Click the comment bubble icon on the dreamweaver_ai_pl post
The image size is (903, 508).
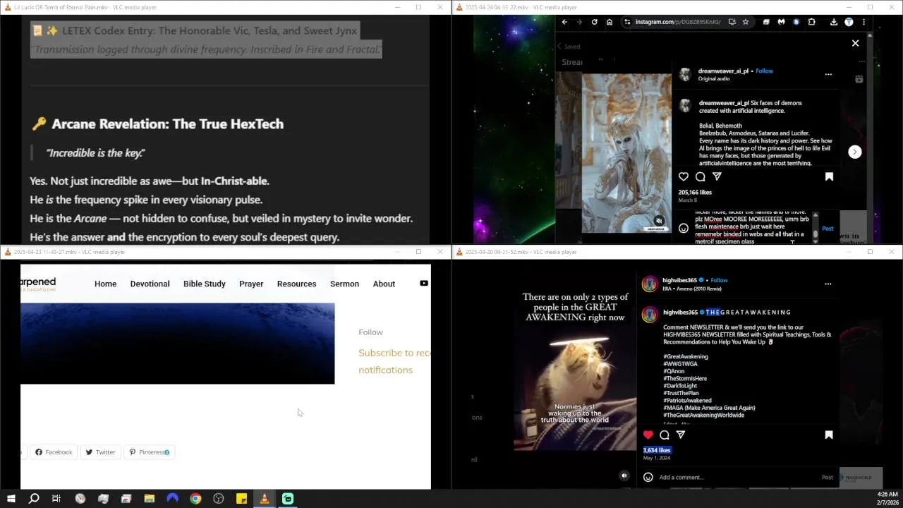coord(700,176)
